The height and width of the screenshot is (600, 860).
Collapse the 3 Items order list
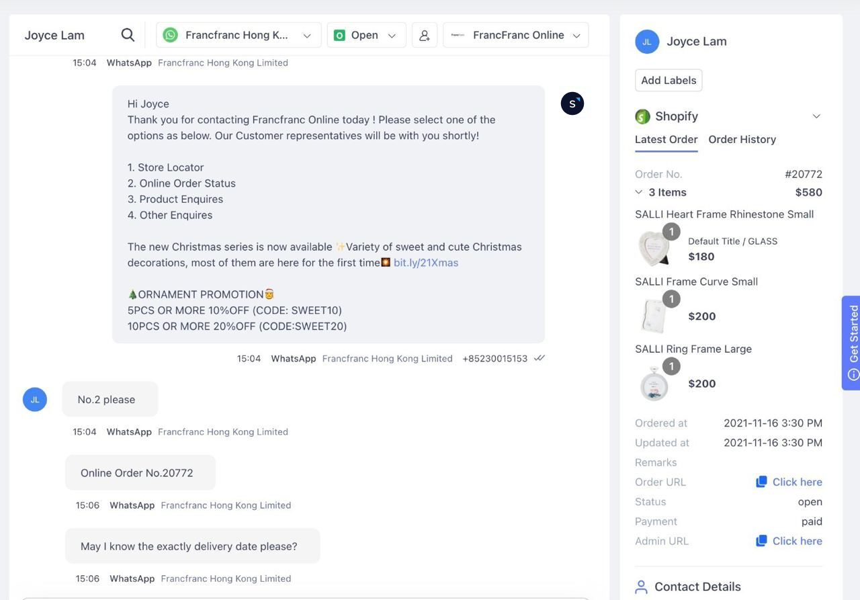638,192
